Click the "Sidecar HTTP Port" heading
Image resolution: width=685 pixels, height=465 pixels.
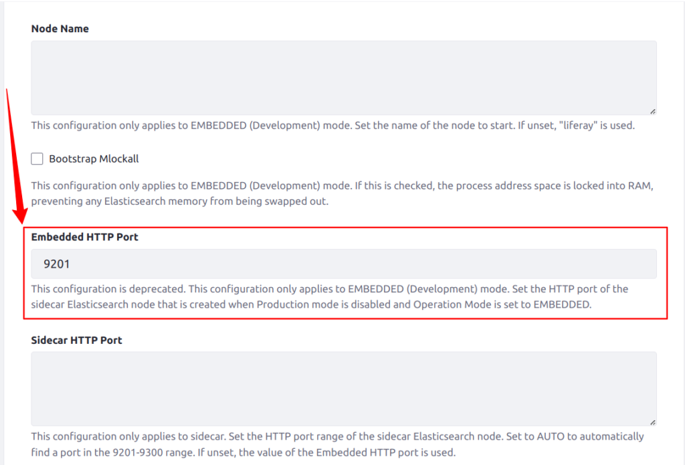[77, 340]
